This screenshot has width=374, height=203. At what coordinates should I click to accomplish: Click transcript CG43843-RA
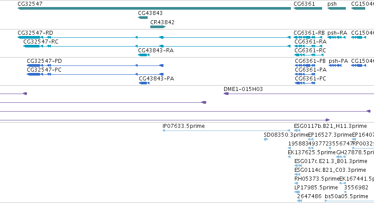tap(144, 55)
